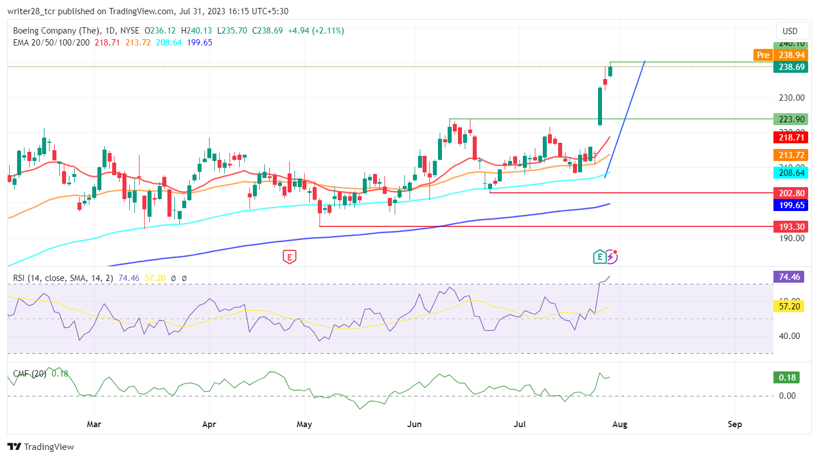Image resolution: width=819 pixels, height=459 pixels.
Task: Click the H240.13 high value
Action: [197, 31]
